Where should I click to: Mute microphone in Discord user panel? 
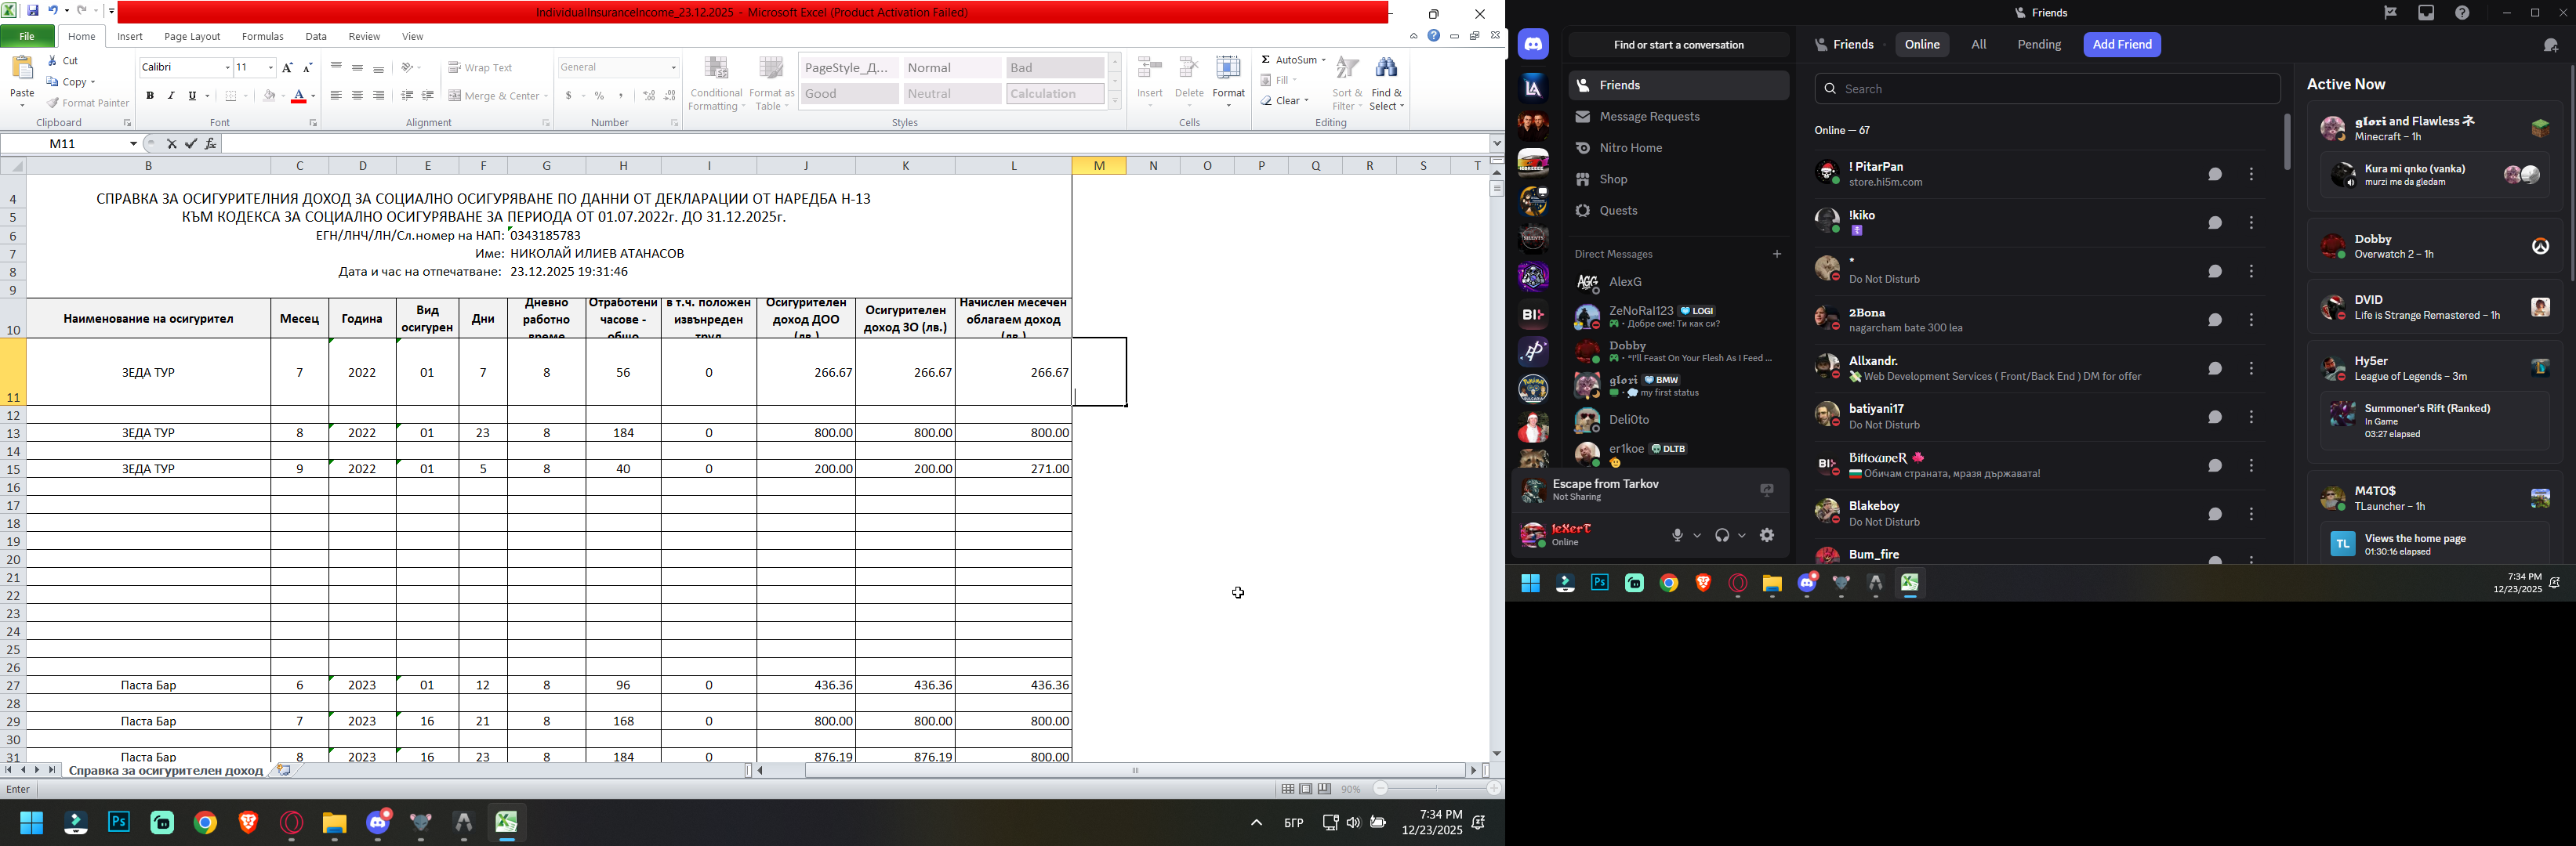tap(1678, 537)
